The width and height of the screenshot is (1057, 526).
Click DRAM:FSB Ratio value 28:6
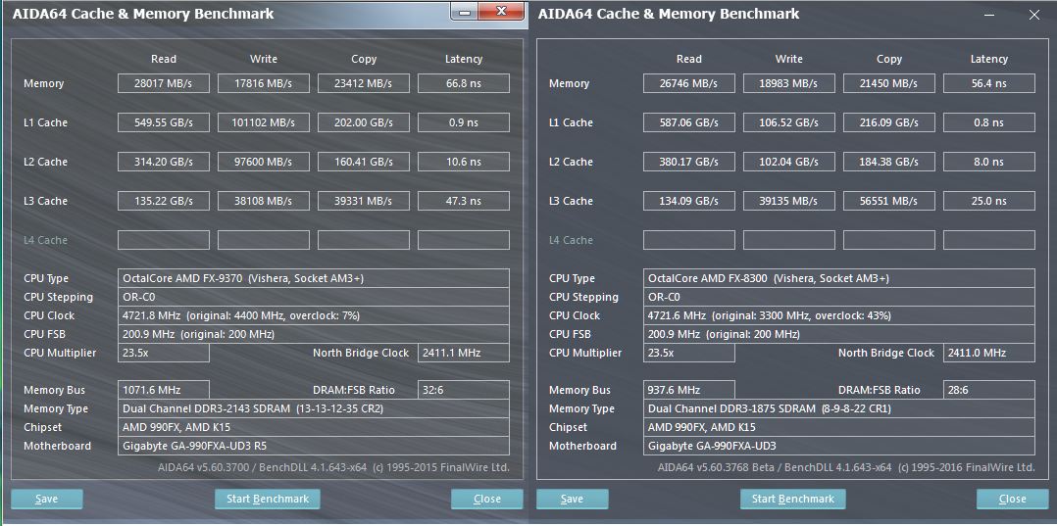tap(989, 390)
